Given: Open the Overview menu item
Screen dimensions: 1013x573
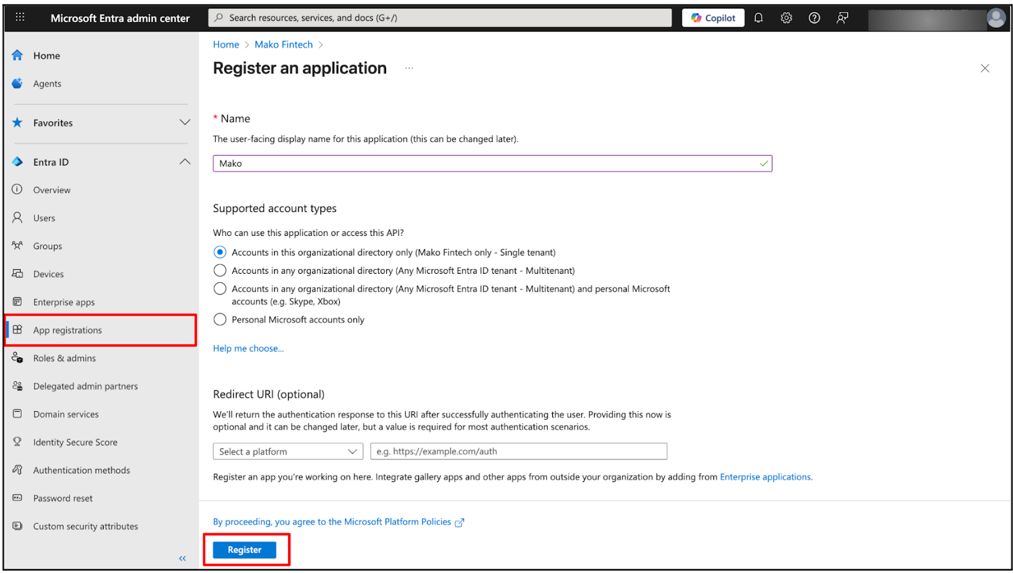Looking at the screenshot, I should [52, 190].
